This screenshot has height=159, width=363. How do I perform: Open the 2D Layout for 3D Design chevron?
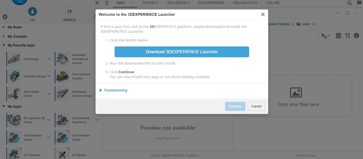[x=49, y=120]
